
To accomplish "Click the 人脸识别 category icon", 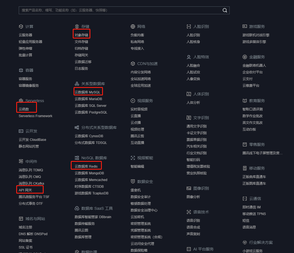I will click(189, 26).
